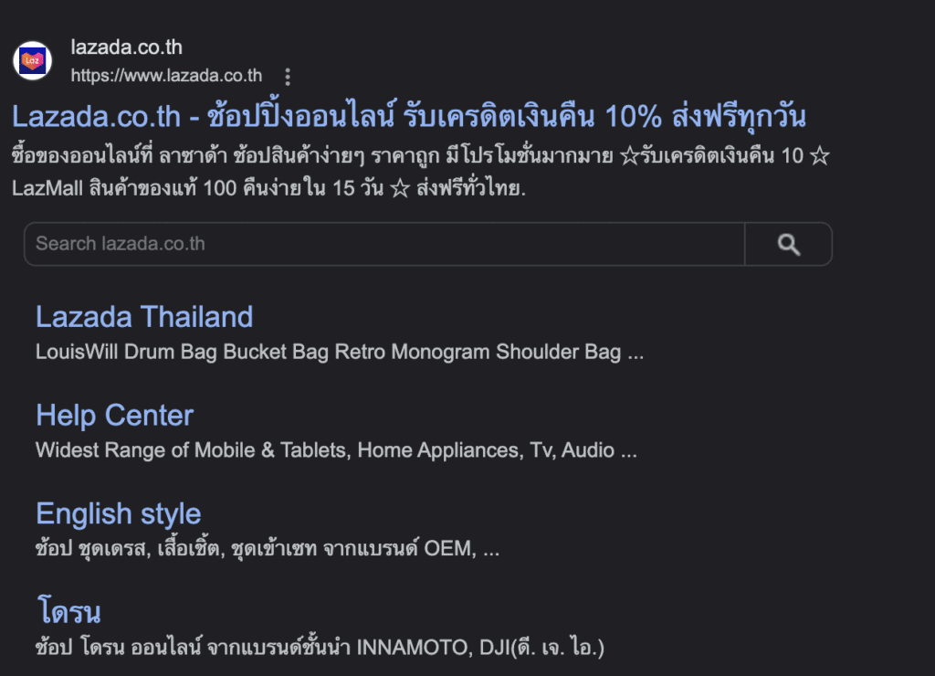Click the Lazada favicon icon
This screenshot has height=676, width=935.
tap(35, 60)
